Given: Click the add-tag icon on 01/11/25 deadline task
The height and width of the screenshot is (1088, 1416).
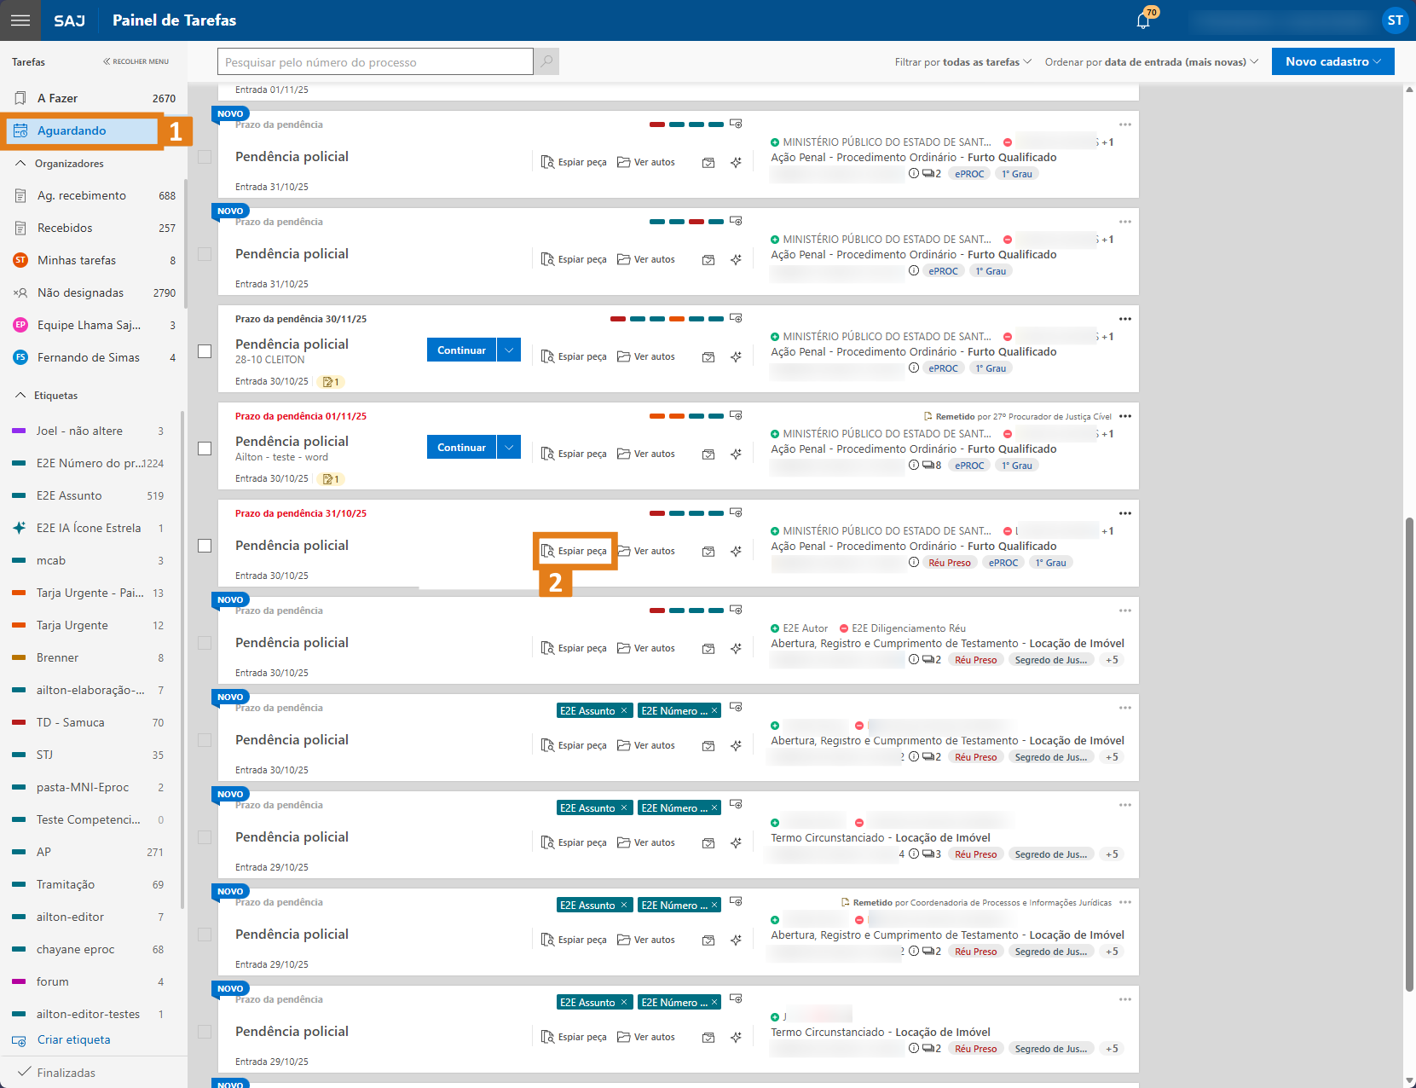Looking at the screenshot, I should click(736, 415).
